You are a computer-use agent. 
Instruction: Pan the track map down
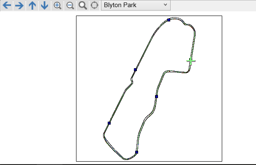pyautogui.click(x=45, y=5)
